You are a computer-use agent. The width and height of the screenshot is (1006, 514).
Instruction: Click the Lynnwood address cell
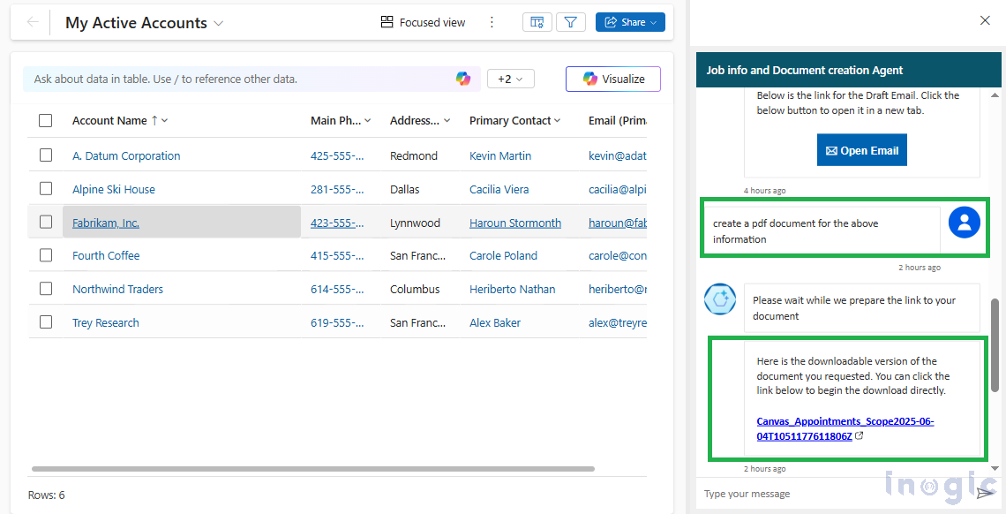pos(415,223)
